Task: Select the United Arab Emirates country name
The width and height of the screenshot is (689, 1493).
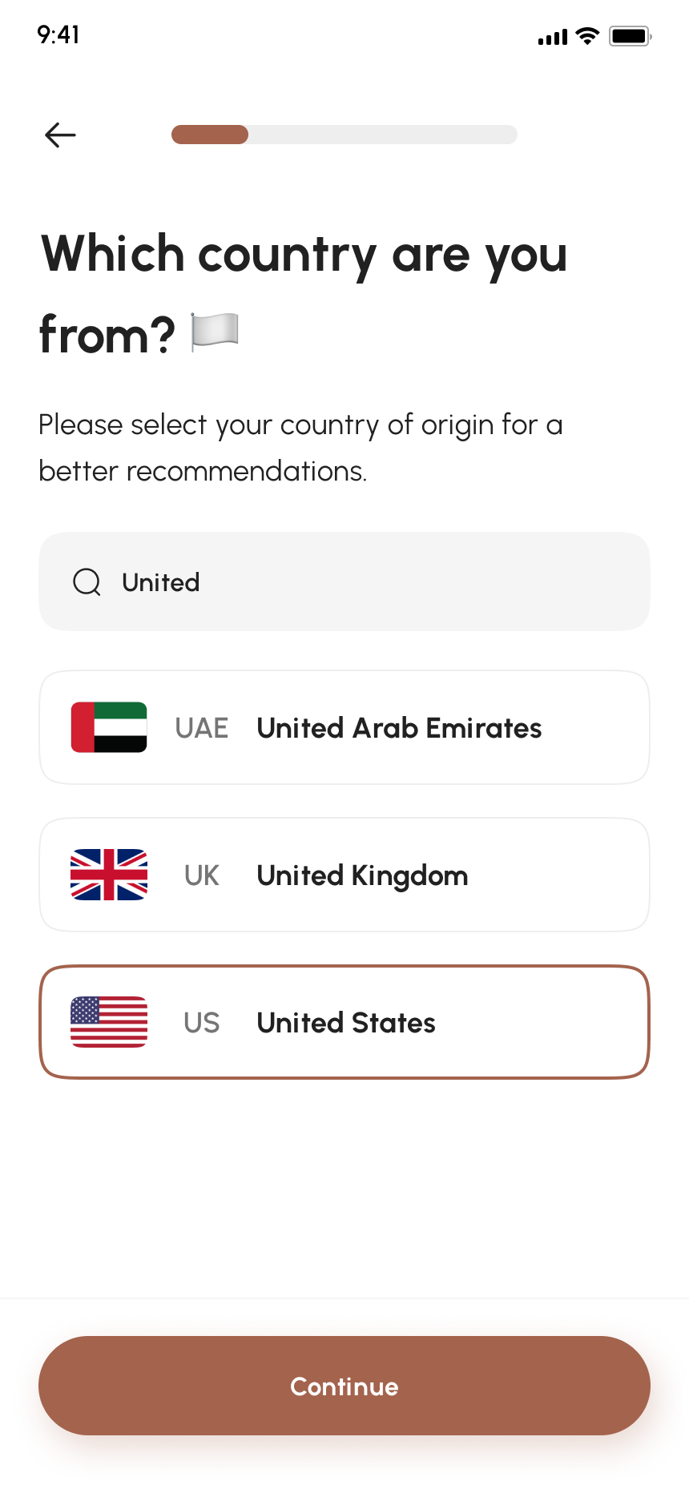Action: [399, 728]
